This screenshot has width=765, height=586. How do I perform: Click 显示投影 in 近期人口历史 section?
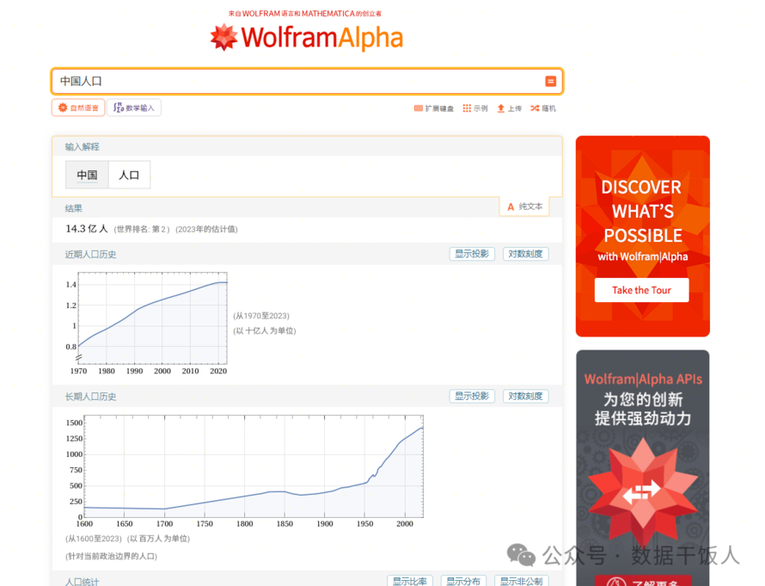pyautogui.click(x=472, y=254)
